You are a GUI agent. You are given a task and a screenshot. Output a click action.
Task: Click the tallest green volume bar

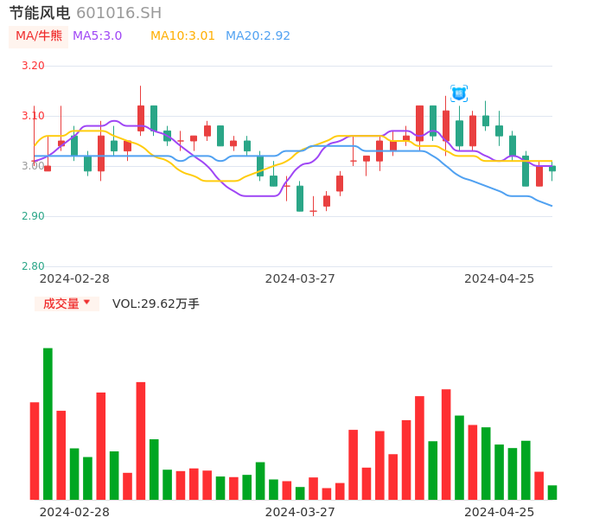coord(48,424)
